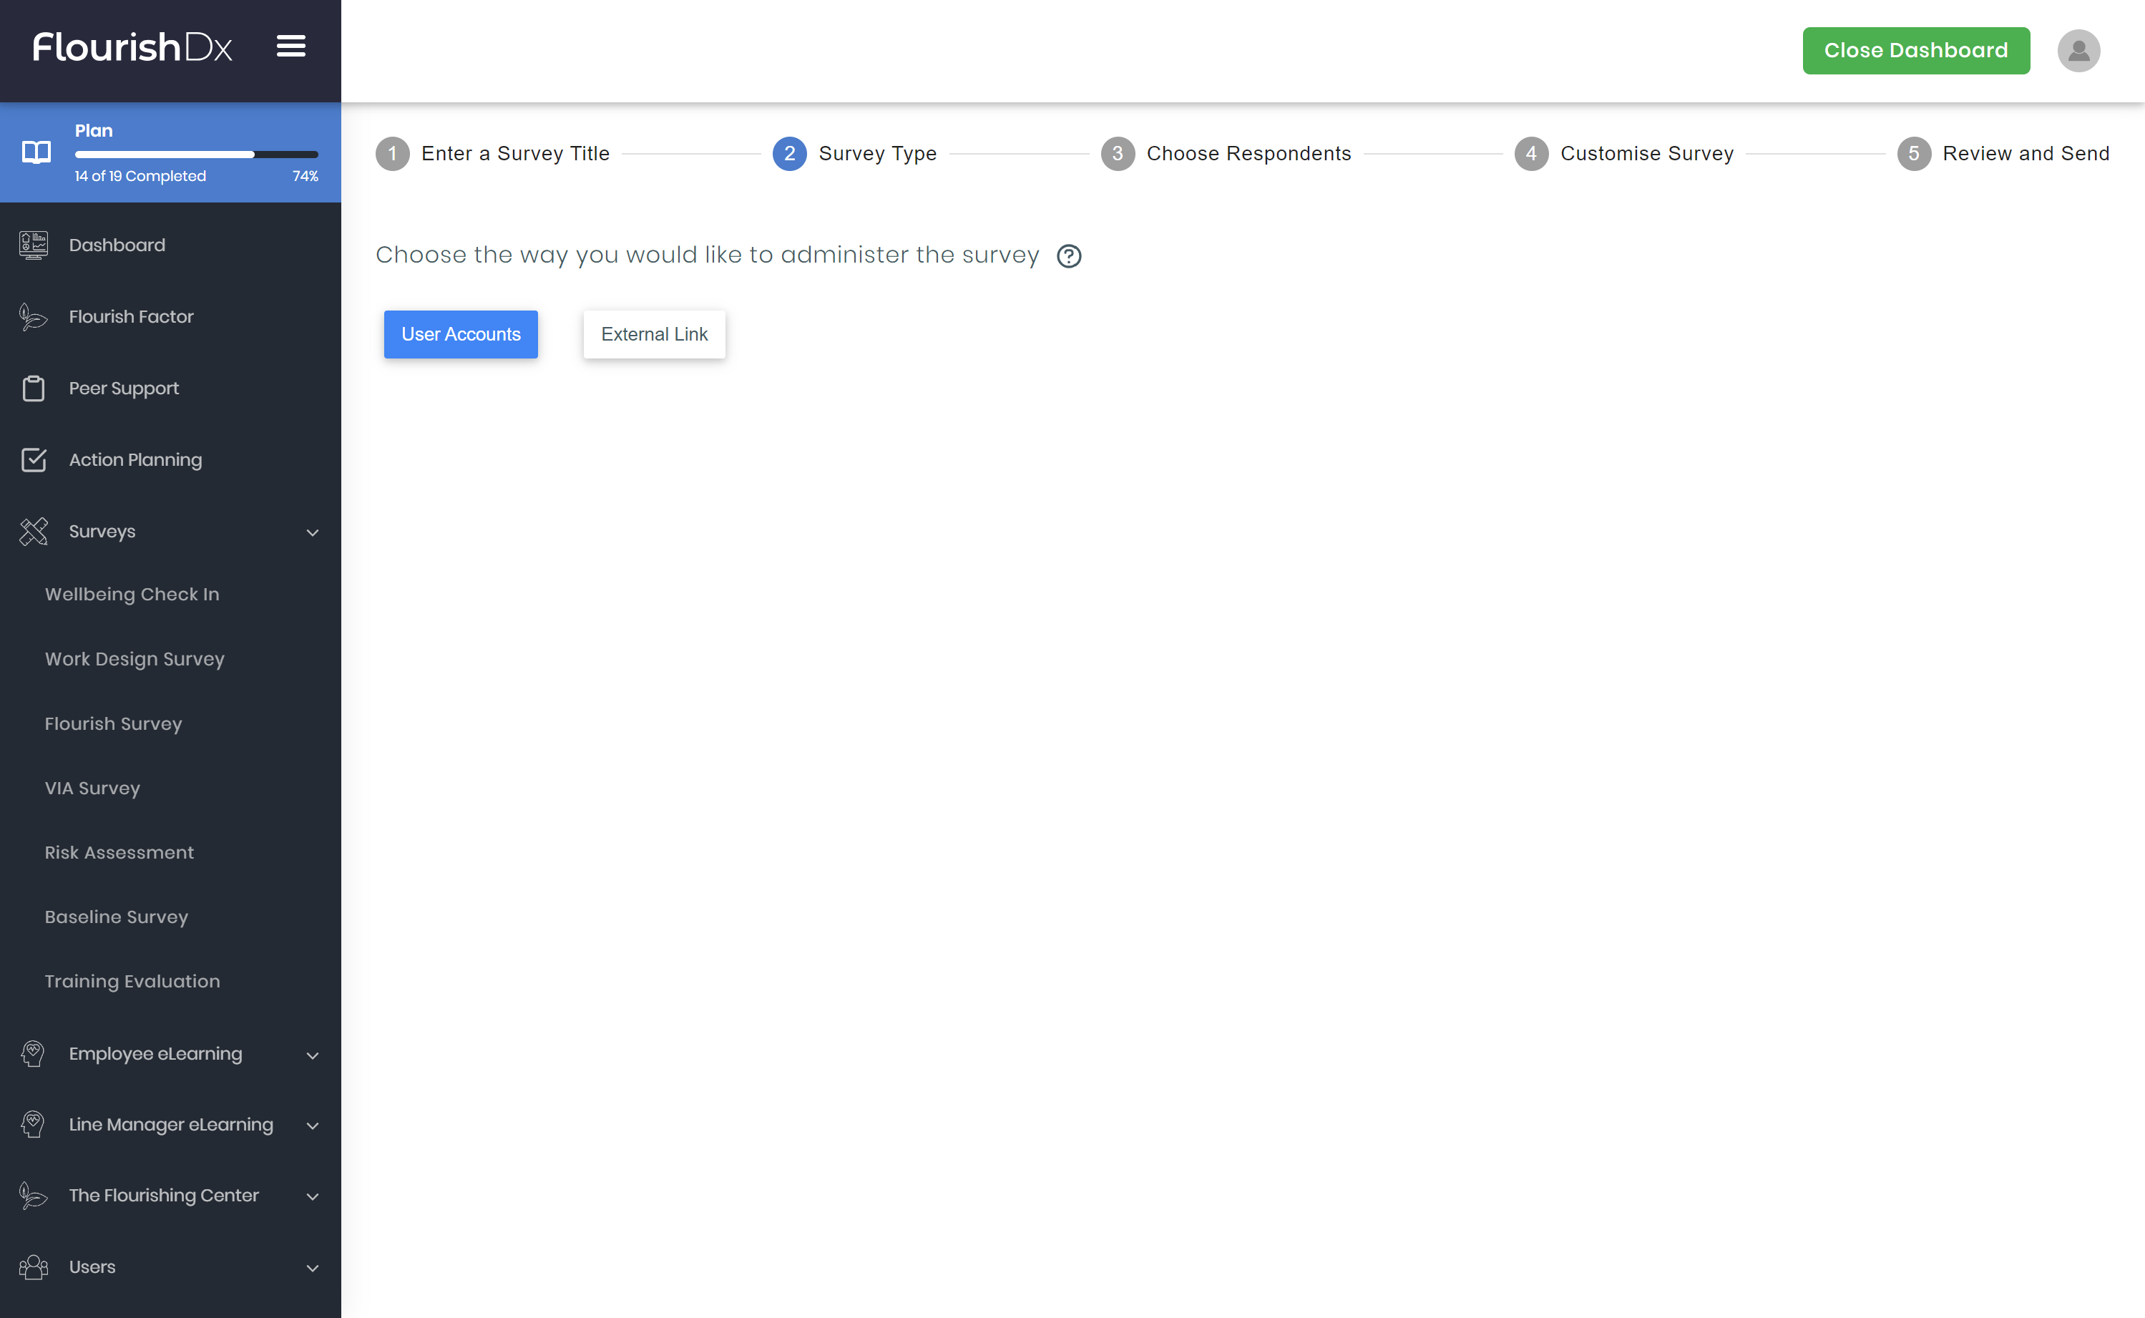Open Training Evaluation submenu item
The width and height of the screenshot is (2145, 1318).
click(132, 982)
